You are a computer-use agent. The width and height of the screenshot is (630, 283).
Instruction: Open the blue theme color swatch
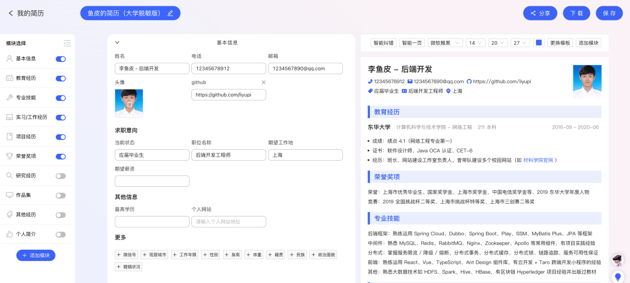[x=539, y=43]
